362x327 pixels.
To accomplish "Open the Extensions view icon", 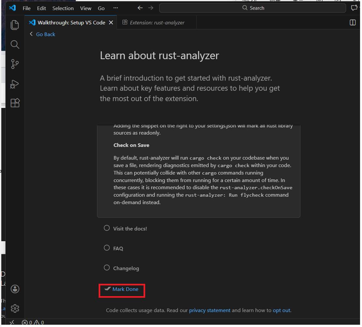I will [x=15, y=103].
